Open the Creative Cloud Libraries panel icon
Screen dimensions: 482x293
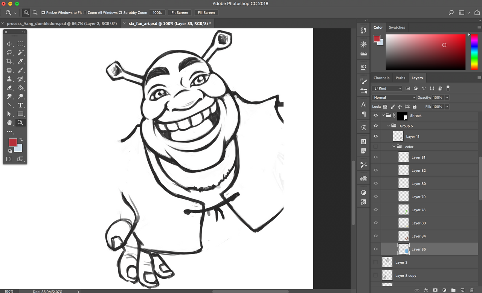[x=363, y=179]
